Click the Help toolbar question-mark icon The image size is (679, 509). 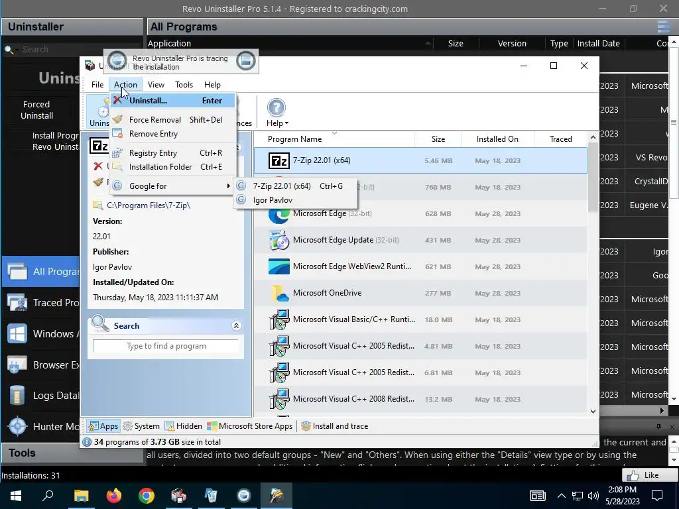[276, 108]
